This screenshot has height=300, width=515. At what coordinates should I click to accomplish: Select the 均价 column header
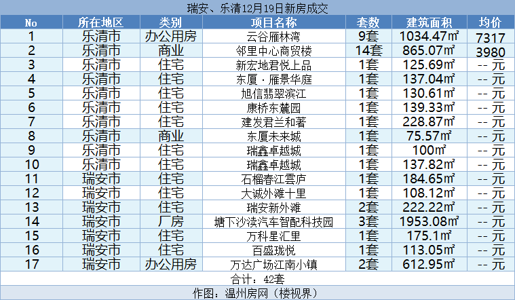(x=491, y=22)
